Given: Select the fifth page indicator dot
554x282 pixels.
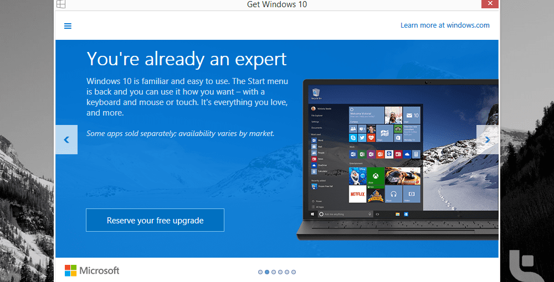Looking at the screenshot, I should click(287, 272).
